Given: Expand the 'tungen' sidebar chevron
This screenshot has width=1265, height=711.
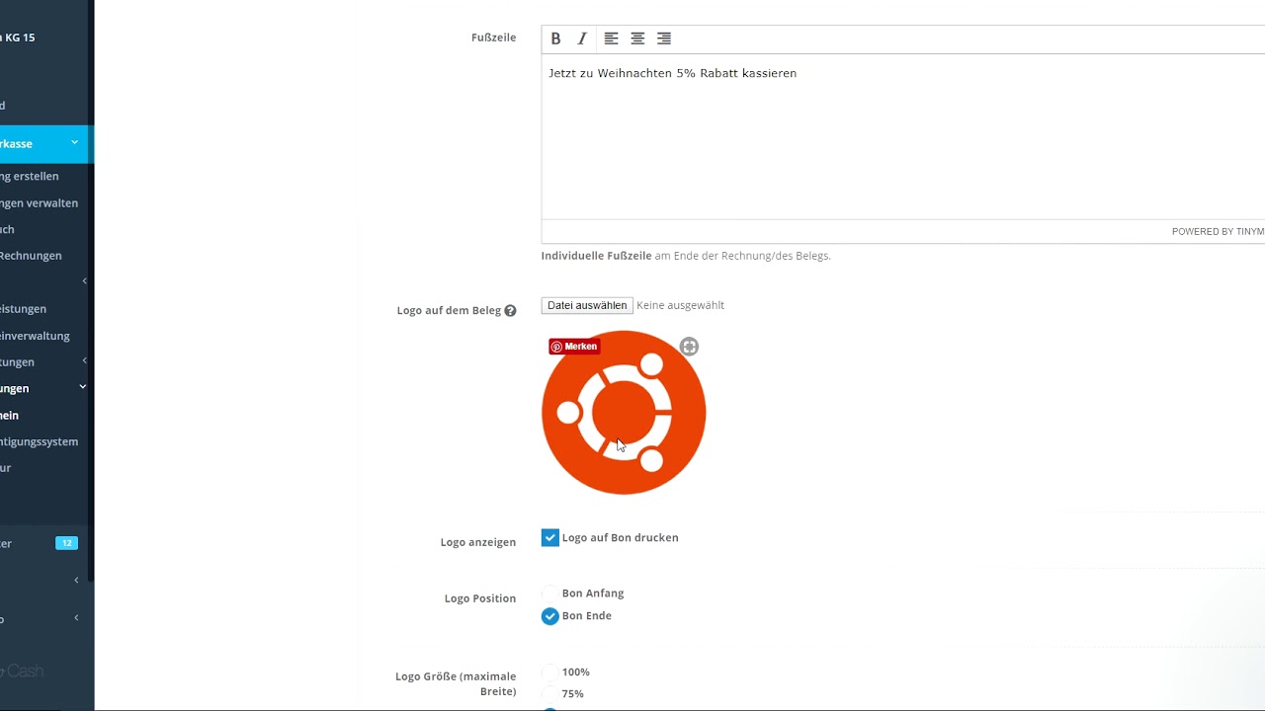Looking at the screenshot, I should pyautogui.click(x=84, y=361).
